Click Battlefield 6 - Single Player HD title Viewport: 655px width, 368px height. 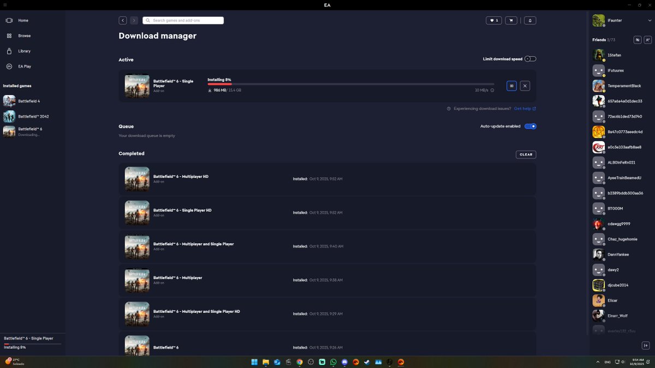182,210
